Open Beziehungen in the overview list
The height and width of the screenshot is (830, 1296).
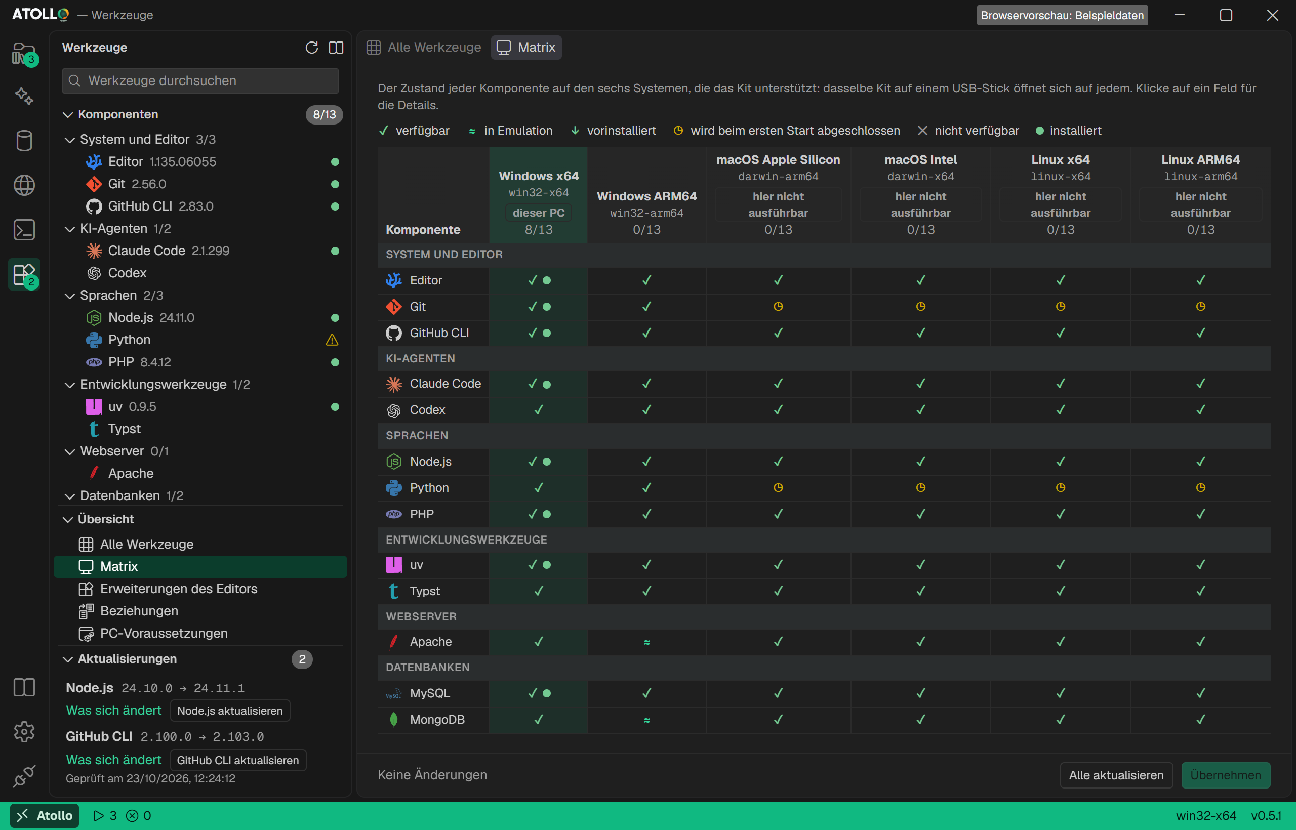tap(200, 611)
